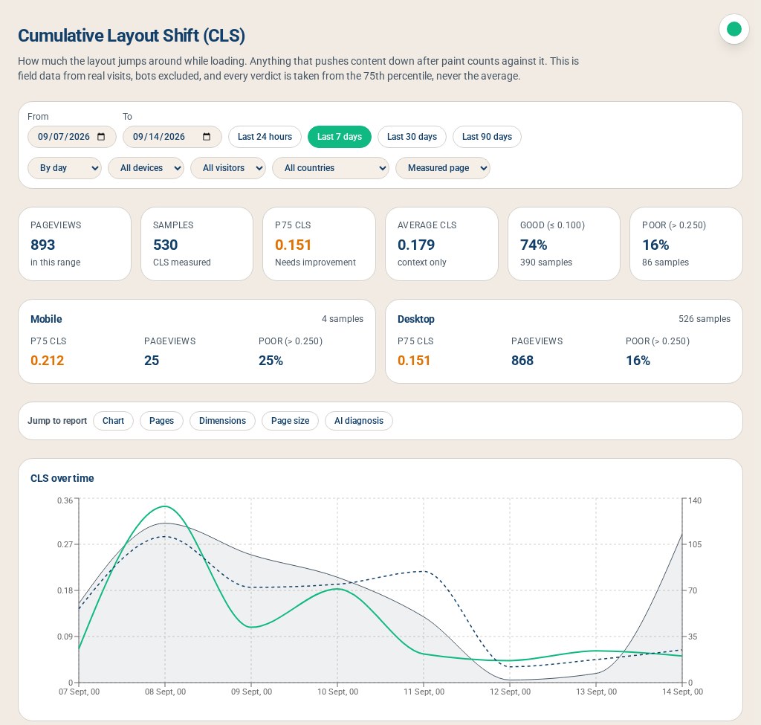
Task: Click the Poor percentage in the summary card row
Action: pyautogui.click(x=655, y=245)
